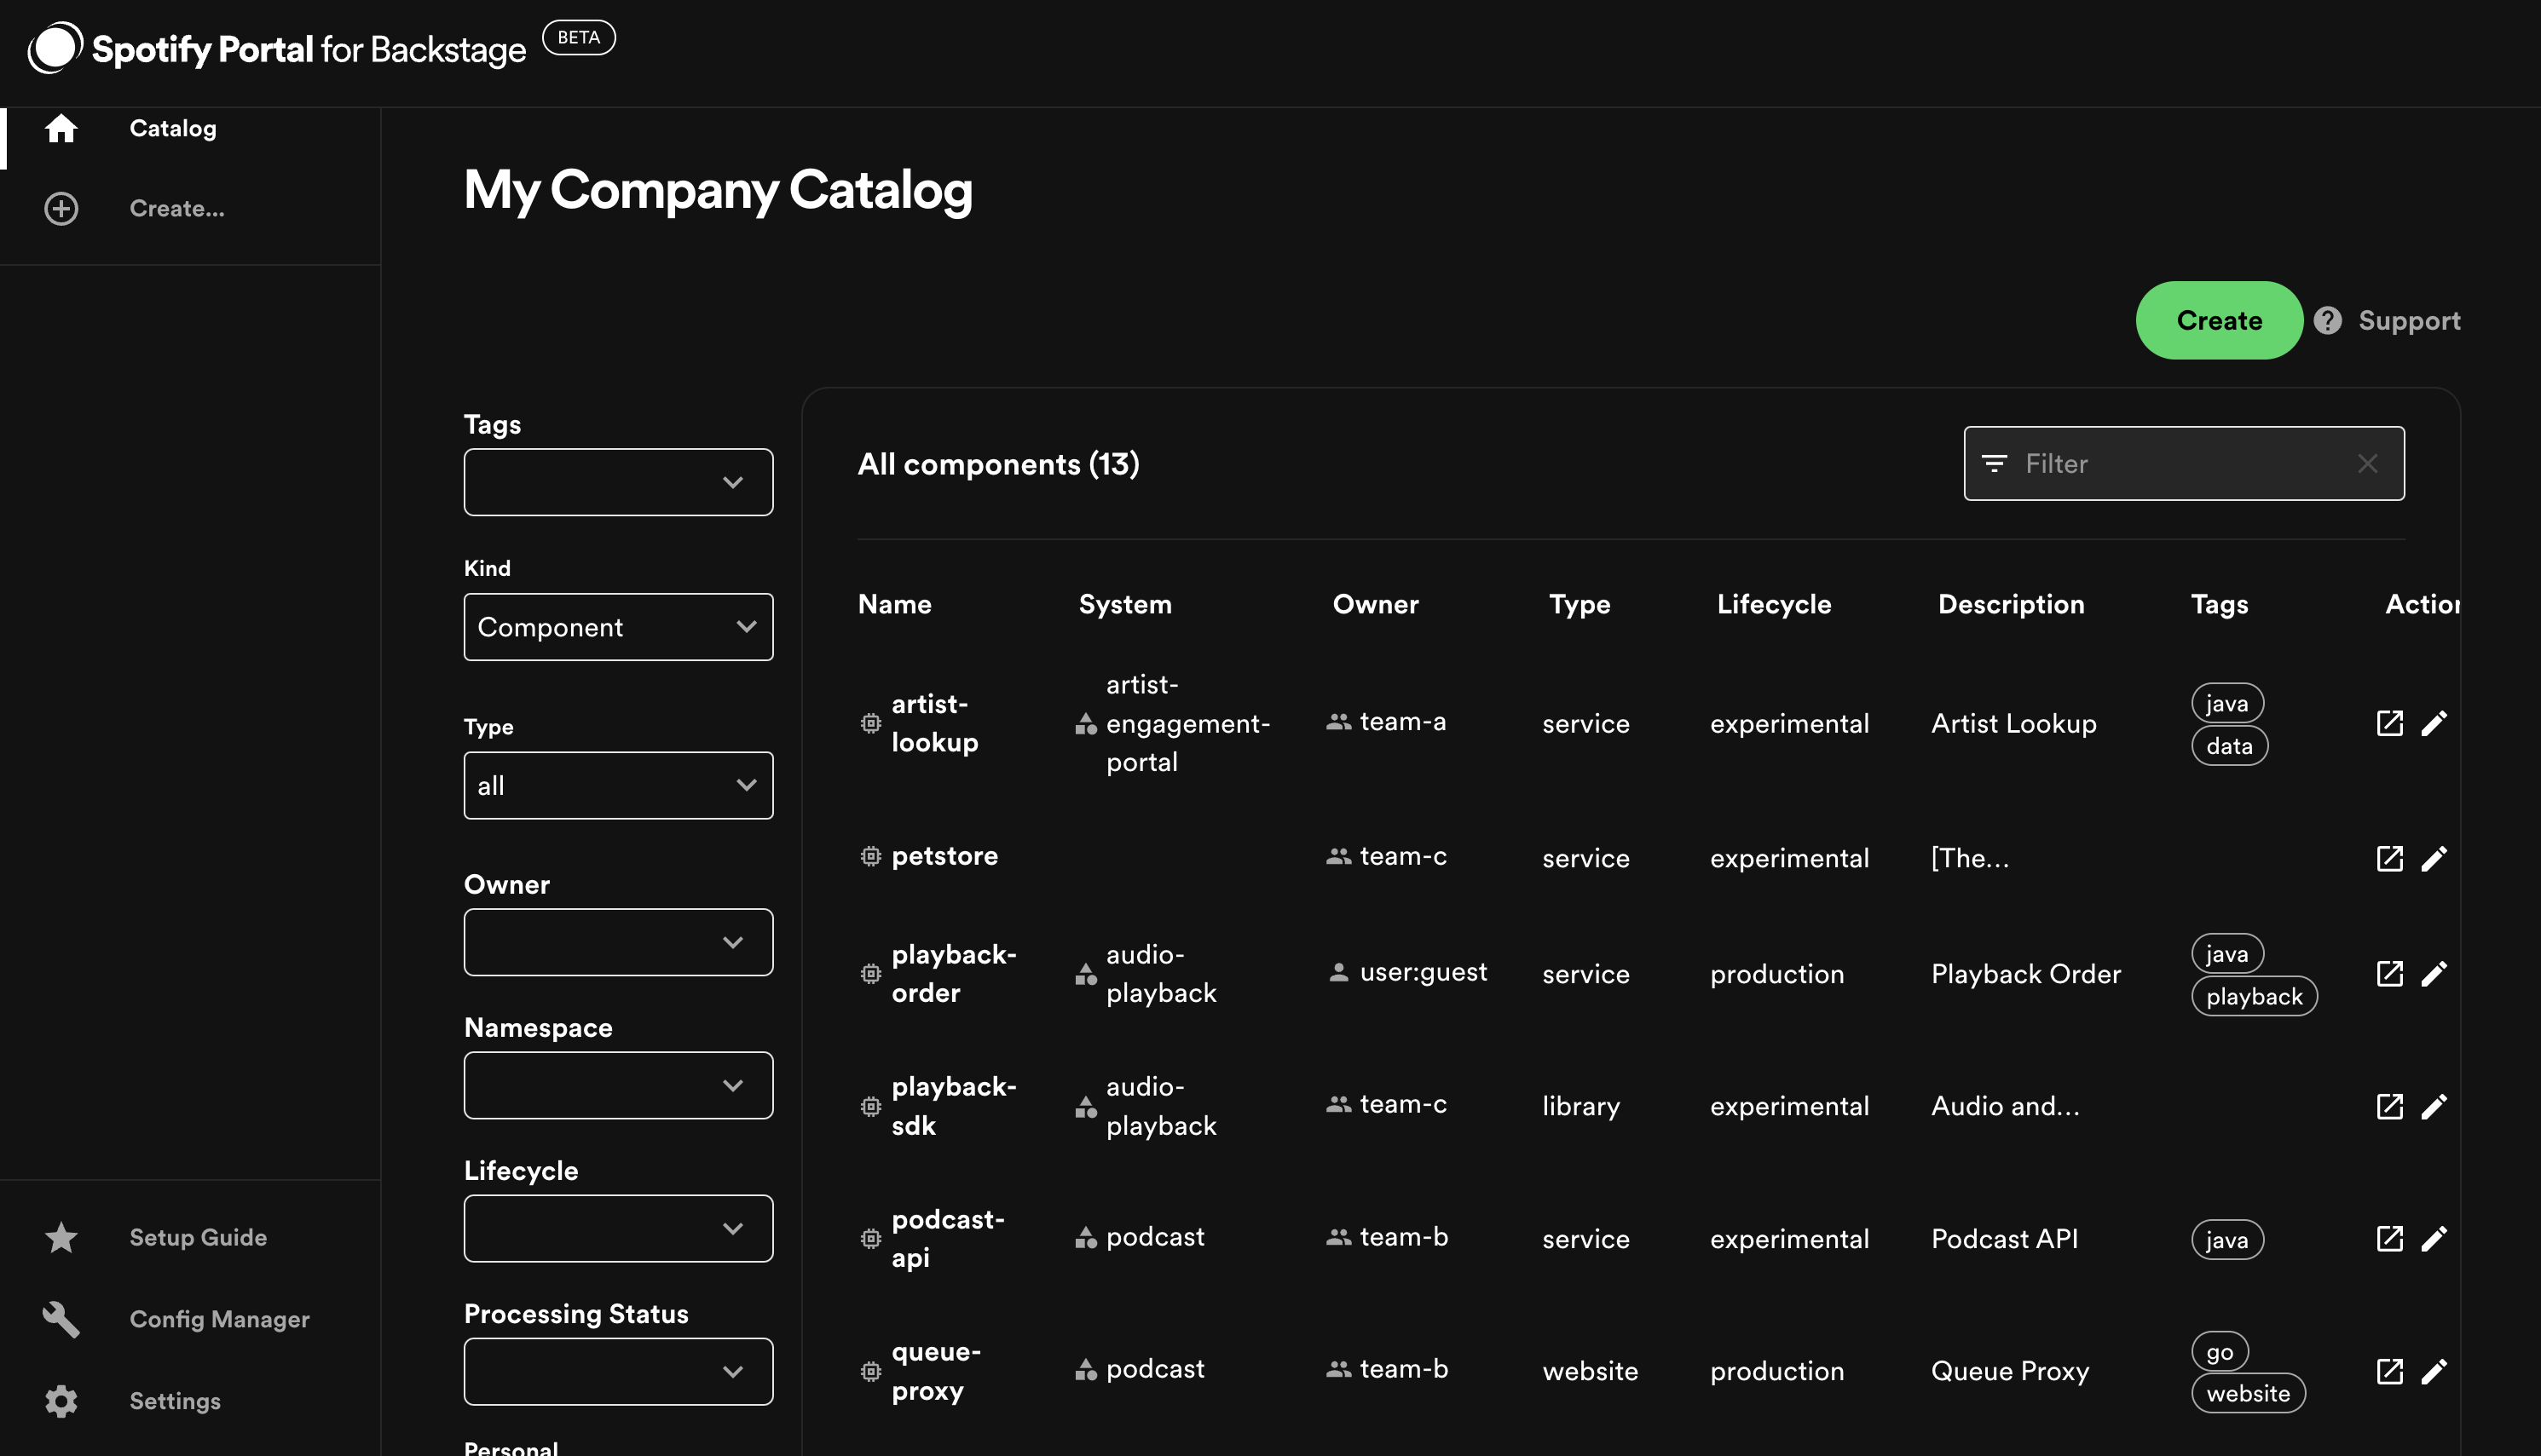Click edit pencil for playback-order row
The height and width of the screenshot is (1456, 2541).
(x=2434, y=973)
